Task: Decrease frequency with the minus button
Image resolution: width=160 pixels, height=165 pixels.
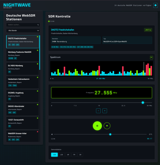Action: 98,111
